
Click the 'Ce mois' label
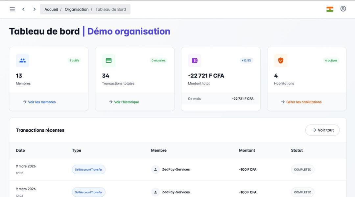(x=194, y=98)
